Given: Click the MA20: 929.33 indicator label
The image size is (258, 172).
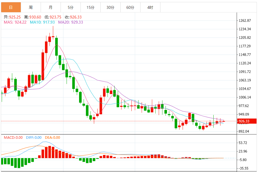Looking at the screenshot, I should [x=71, y=22].
